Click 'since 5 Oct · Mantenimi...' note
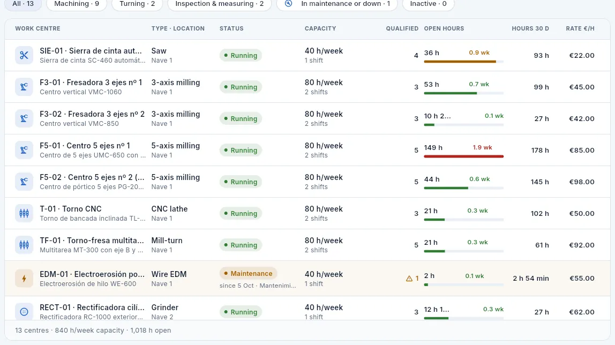The height and width of the screenshot is (345, 615). click(x=258, y=286)
